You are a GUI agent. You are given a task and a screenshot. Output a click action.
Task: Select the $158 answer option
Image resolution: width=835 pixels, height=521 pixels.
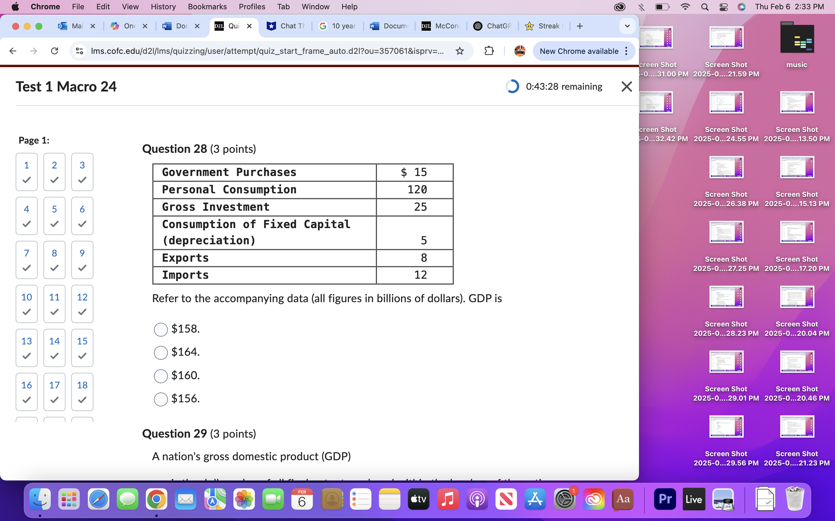(160, 329)
